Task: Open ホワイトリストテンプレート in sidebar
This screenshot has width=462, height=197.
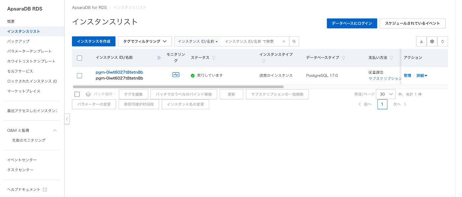Action: 32,61
